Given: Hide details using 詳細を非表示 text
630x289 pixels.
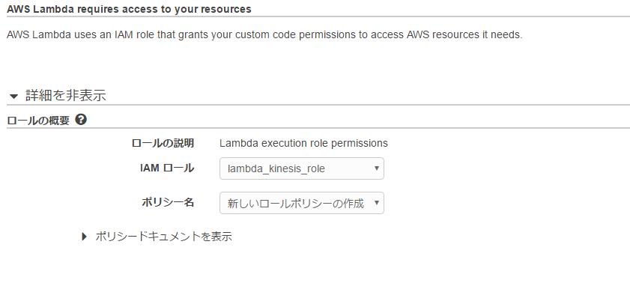Looking at the screenshot, I should coord(66,96).
